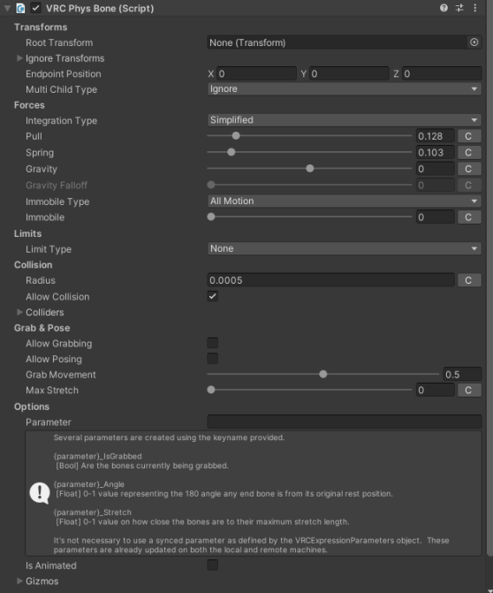Image resolution: width=493 pixels, height=593 pixels.
Task: Open the VRC Phys Bone help reference icon
Action: coord(444,8)
